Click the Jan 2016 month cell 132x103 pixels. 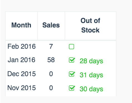[21, 60]
